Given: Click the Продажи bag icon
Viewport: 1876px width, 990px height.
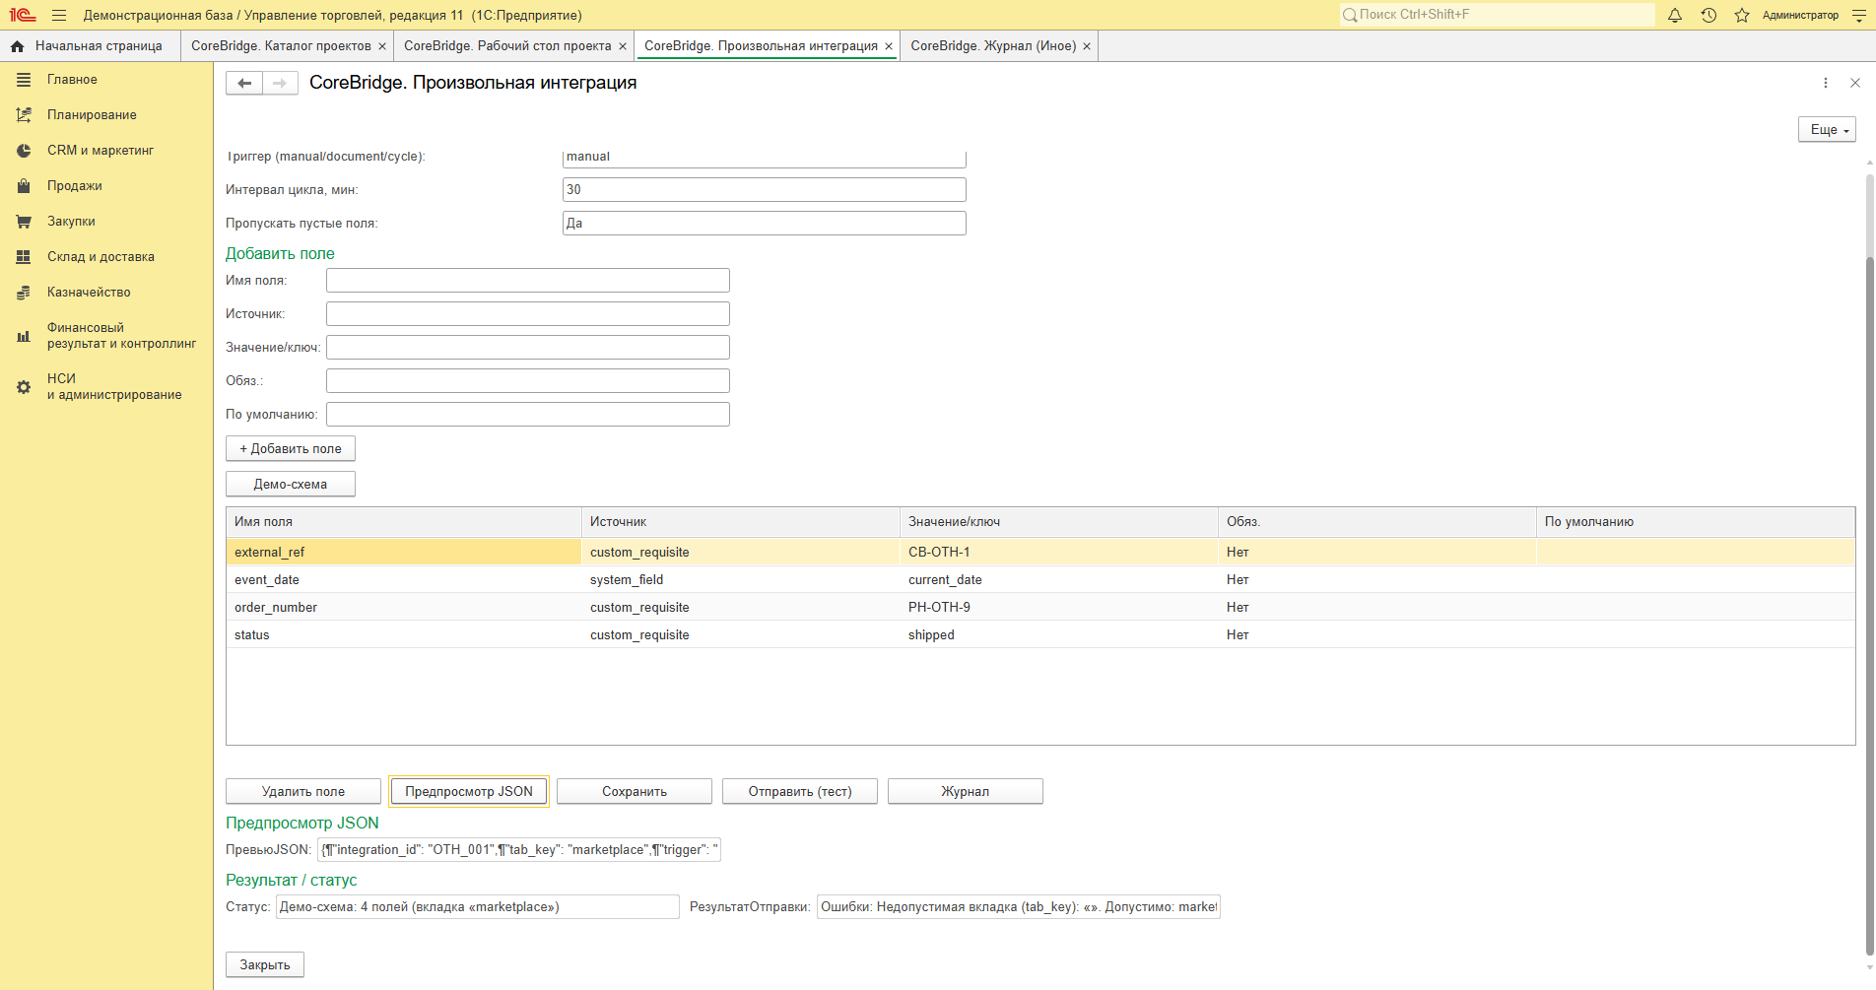Looking at the screenshot, I should (24, 186).
